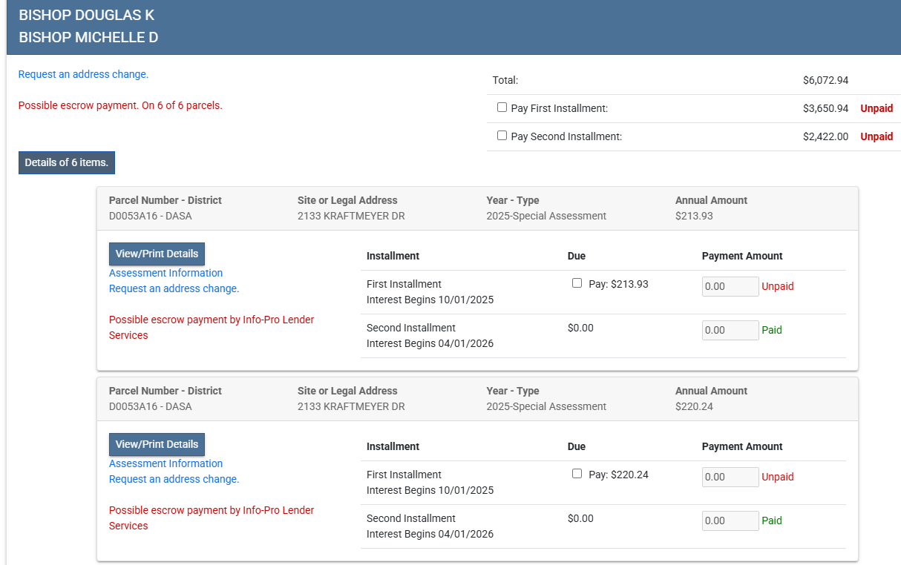Tick the Pay: $213.93 checkbox
Screen dimensions: 901x565
pyautogui.click(x=577, y=283)
